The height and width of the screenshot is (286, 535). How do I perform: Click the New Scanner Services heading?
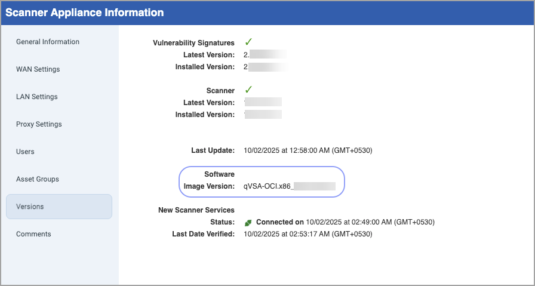[196, 210]
